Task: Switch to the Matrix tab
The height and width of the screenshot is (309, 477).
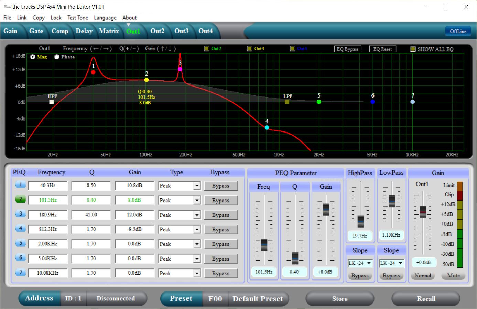Action: pyautogui.click(x=109, y=31)
